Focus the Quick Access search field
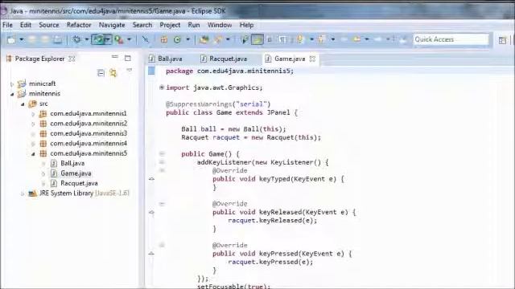 point(451,39)
